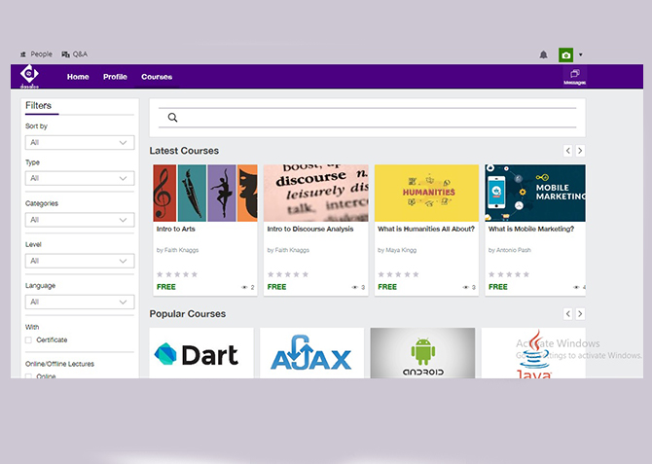The height and width of the screenshot is (464, 652).
Task: Open the profile dropdown arrow
Action: [x=581, y=55]
